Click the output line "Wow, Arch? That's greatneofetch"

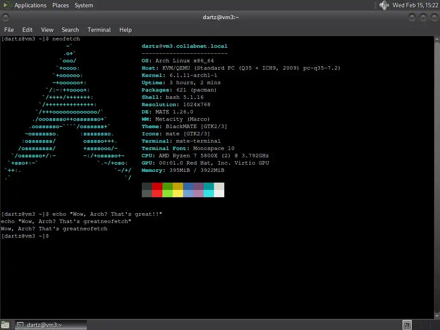(54, 229)
